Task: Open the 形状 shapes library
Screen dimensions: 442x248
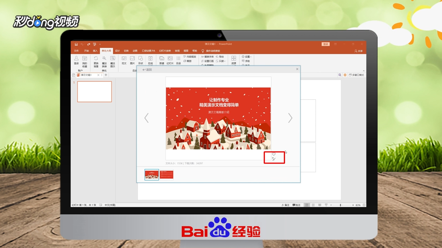Action: click(141, 60)
